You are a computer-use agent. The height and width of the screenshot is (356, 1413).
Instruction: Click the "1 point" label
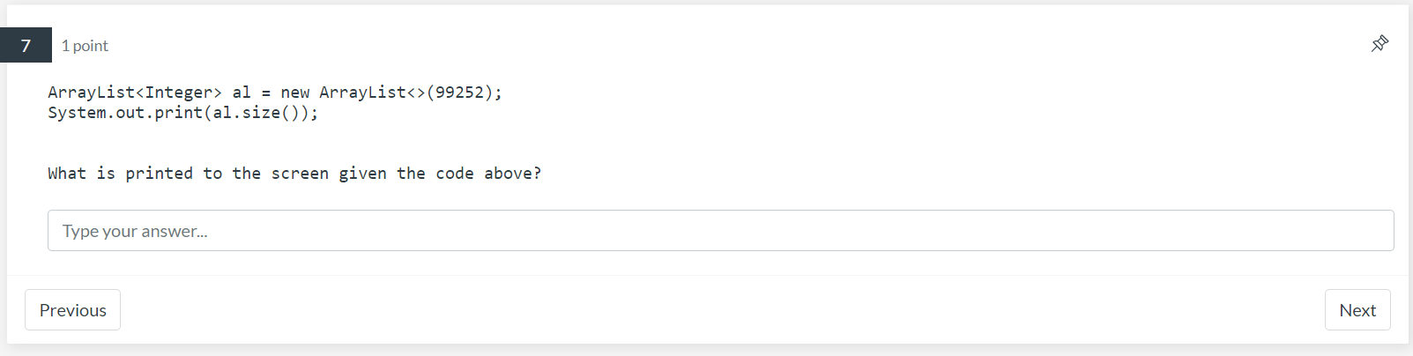click(x=85, y=46)
